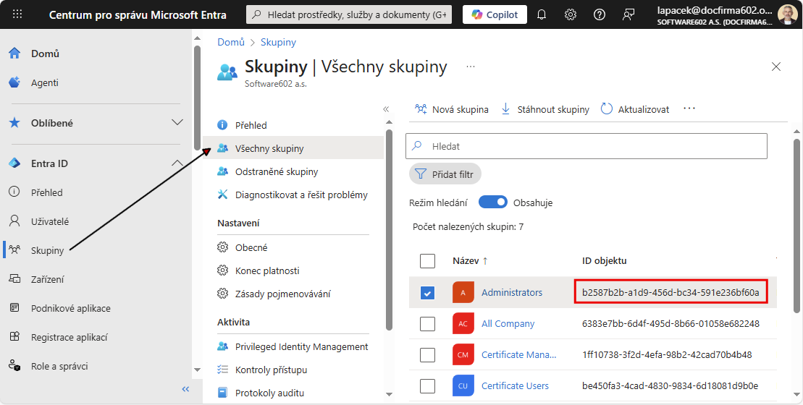The height and width of the screenshot is (405, 803).
Task: Click the portal search field
Action: 350,15
